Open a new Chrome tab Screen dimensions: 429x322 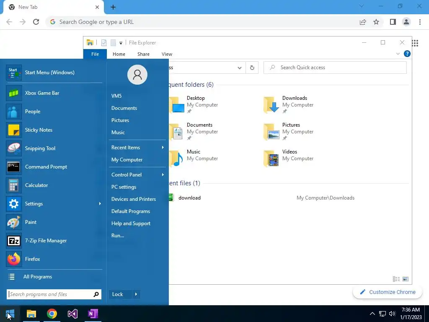click(x=113, y=7)
